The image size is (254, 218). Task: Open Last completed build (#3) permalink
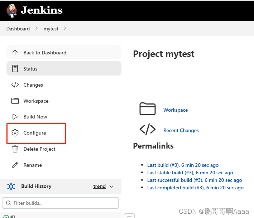tap(195, 188)
